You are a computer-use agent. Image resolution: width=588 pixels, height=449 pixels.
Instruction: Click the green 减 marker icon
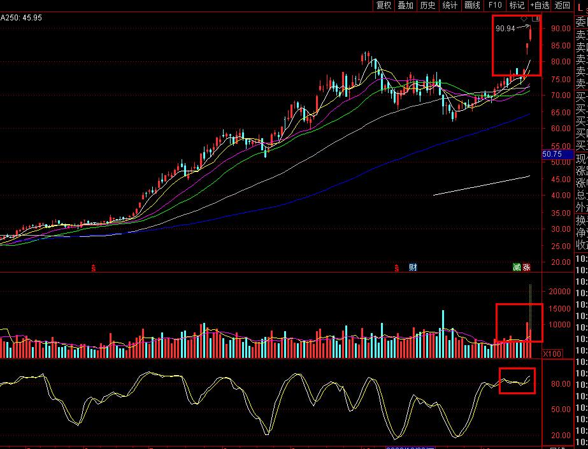pos(517,267)
